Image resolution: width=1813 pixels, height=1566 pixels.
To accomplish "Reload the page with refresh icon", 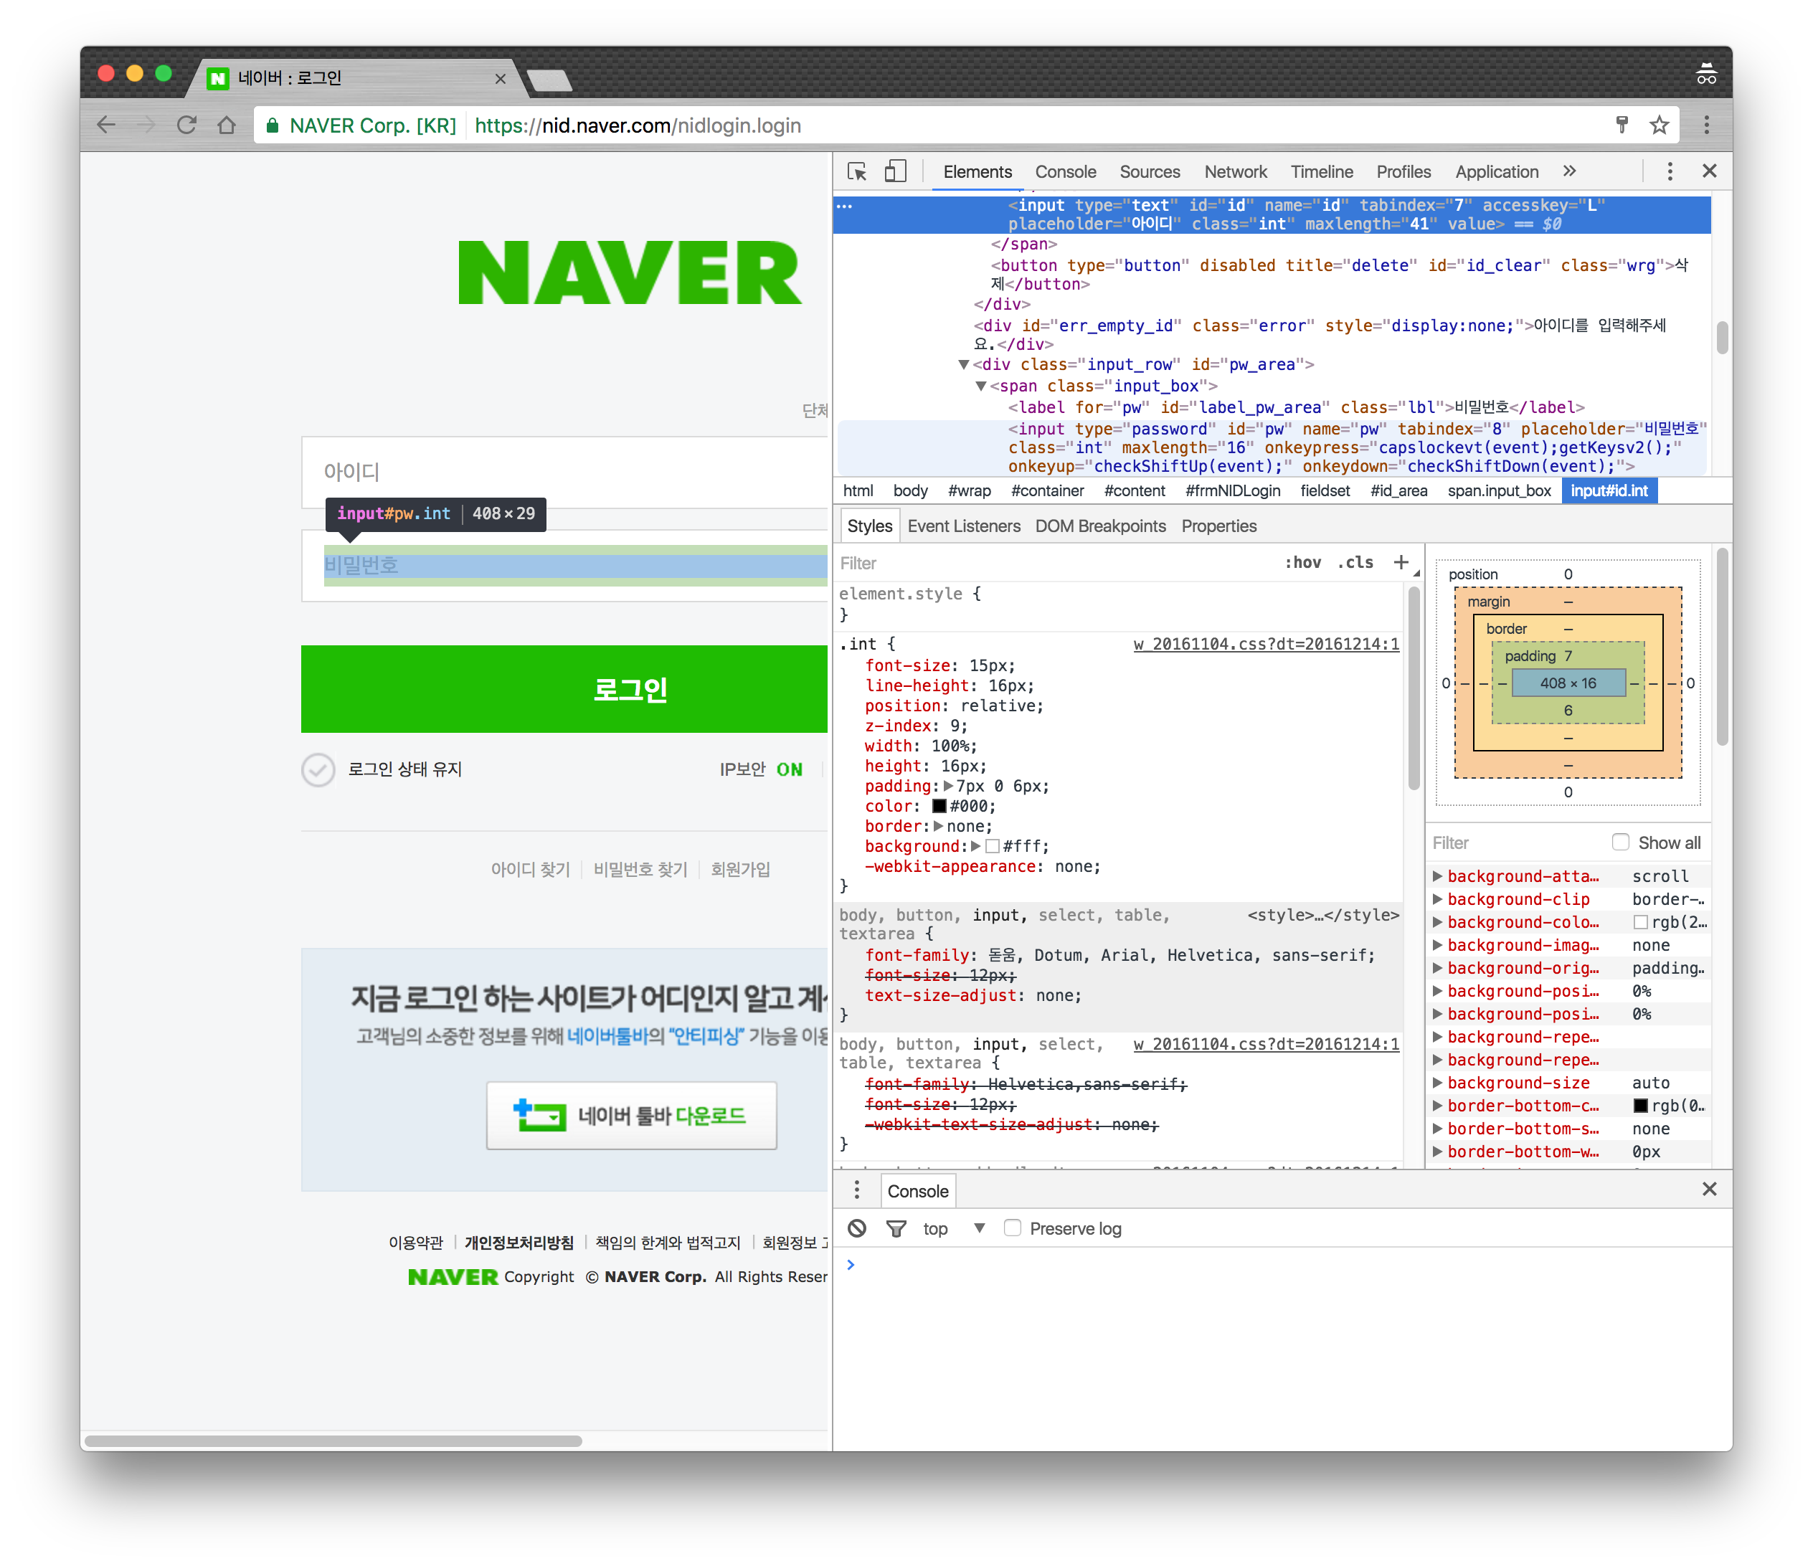I will click(x=186, y=125).
